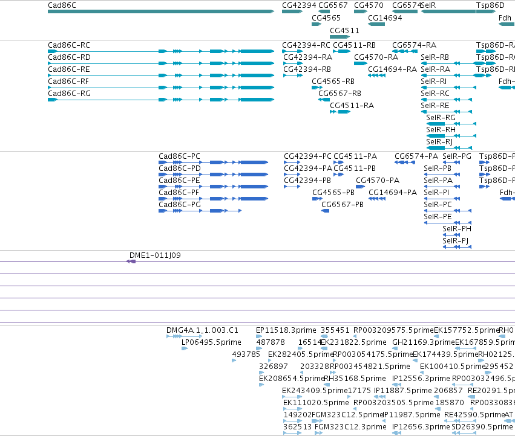Open the SelR-PE protein label

click(438, 217)
